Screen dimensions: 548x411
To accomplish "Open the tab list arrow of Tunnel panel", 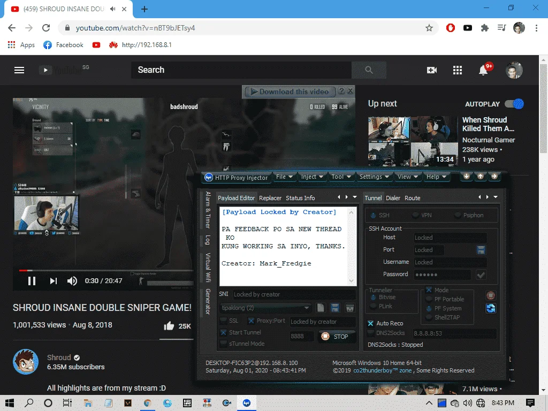I will pyautogui.click(x=496, y=197).
